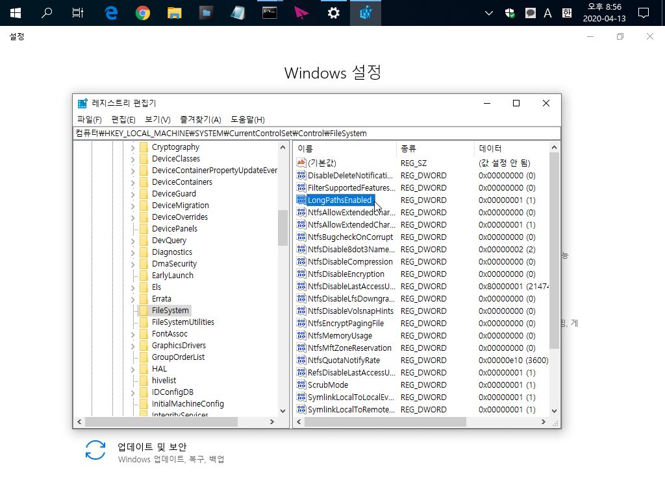Open 업데이트 및 보안 settings link
Image resolution: width=665 pixels, height=498 pixels.
coord(152,447)
